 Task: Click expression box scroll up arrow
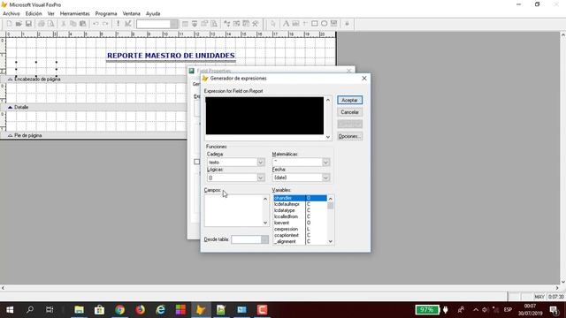click(x=328, y=100)
